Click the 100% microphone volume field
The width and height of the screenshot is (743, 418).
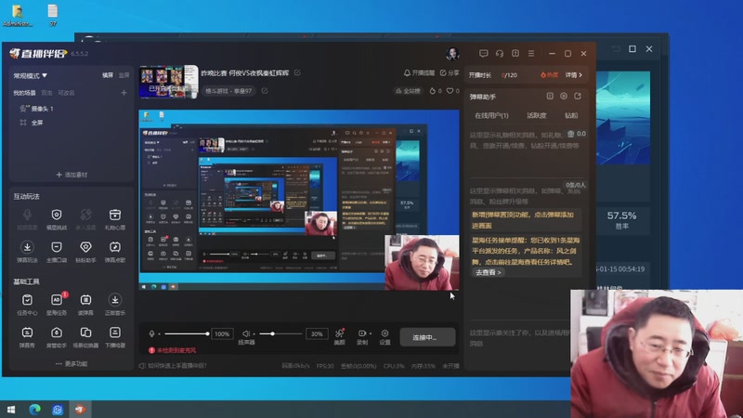click(222, 333)
